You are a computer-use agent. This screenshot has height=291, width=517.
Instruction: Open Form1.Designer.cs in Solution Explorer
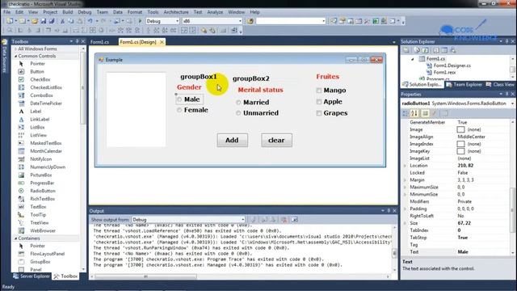(x=452, y=65)
